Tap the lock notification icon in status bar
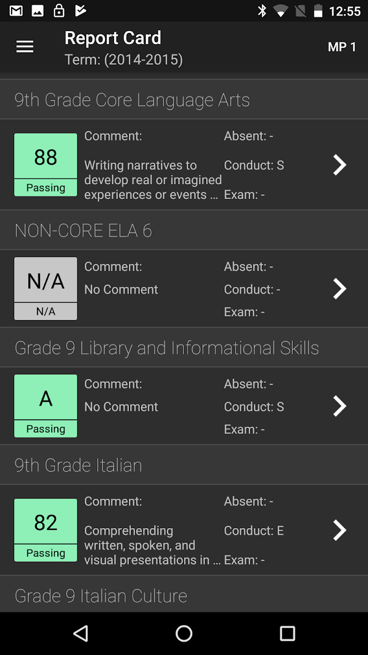This screenshot has width=368, height=655. (59, 10)
